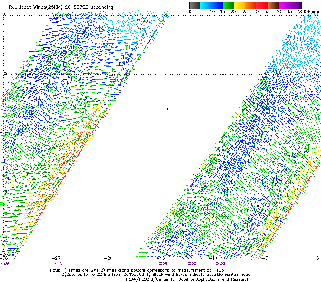Click the '-5' longitude label on the bottom axis
The height and width of the screenshot is (282, 321).
click(x=265, y=258)
